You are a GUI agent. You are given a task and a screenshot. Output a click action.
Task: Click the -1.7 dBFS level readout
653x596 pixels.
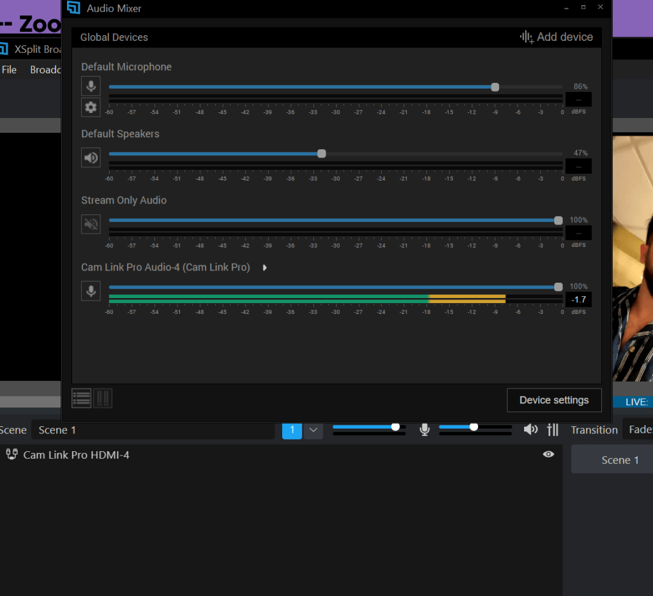coord(578,300)
